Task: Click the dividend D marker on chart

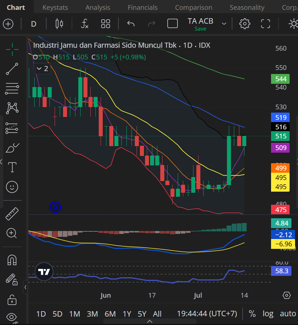Action: click(x=55, y=207)
